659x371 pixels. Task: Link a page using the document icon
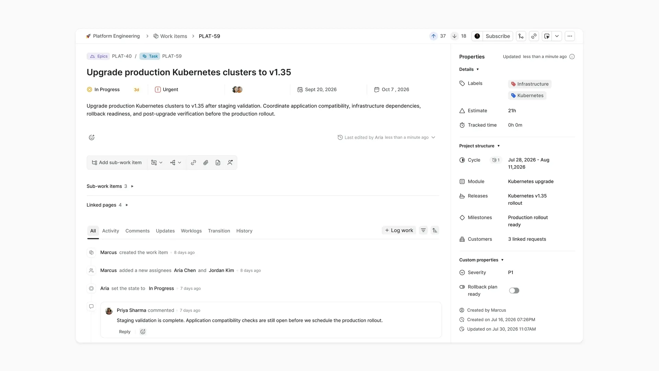tap(218, 162)
